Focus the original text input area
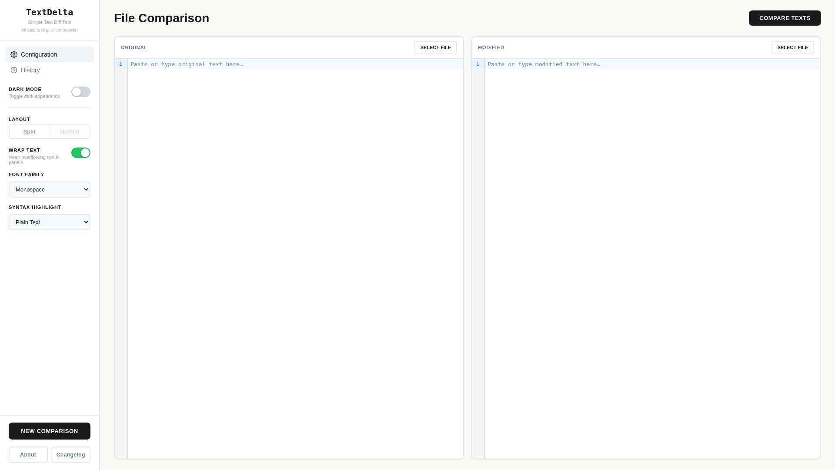 click(296, 258)
